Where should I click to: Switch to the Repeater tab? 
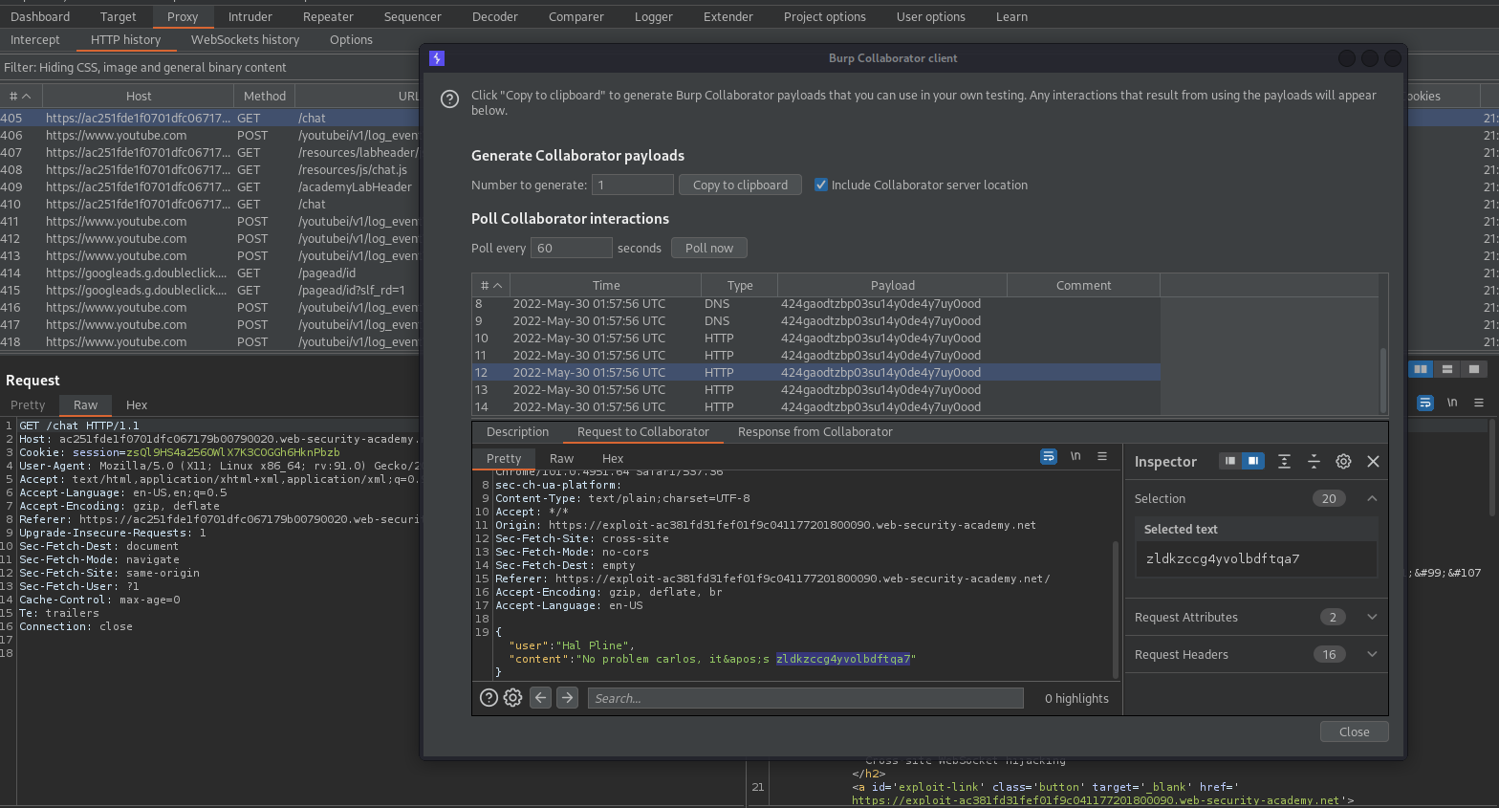click(x=328, y=16)
